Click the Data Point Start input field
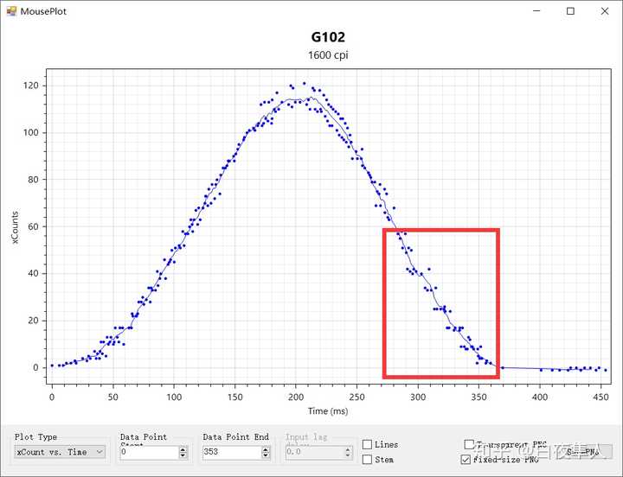The height and width of the screenshot is (477, 623). pyautogui.click(x=149, y=453)
